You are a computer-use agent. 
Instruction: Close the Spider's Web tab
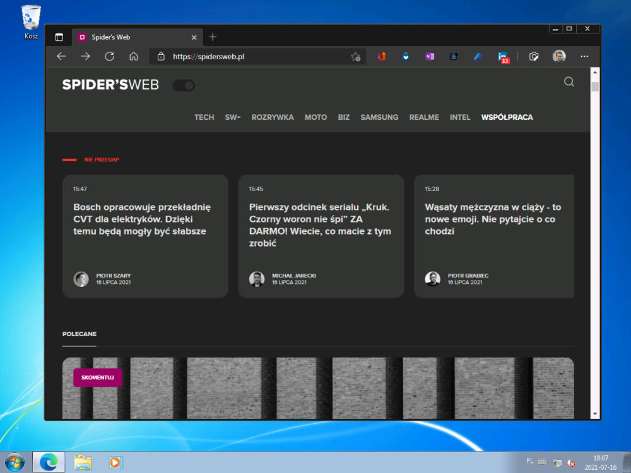click(x=194, y=37)
